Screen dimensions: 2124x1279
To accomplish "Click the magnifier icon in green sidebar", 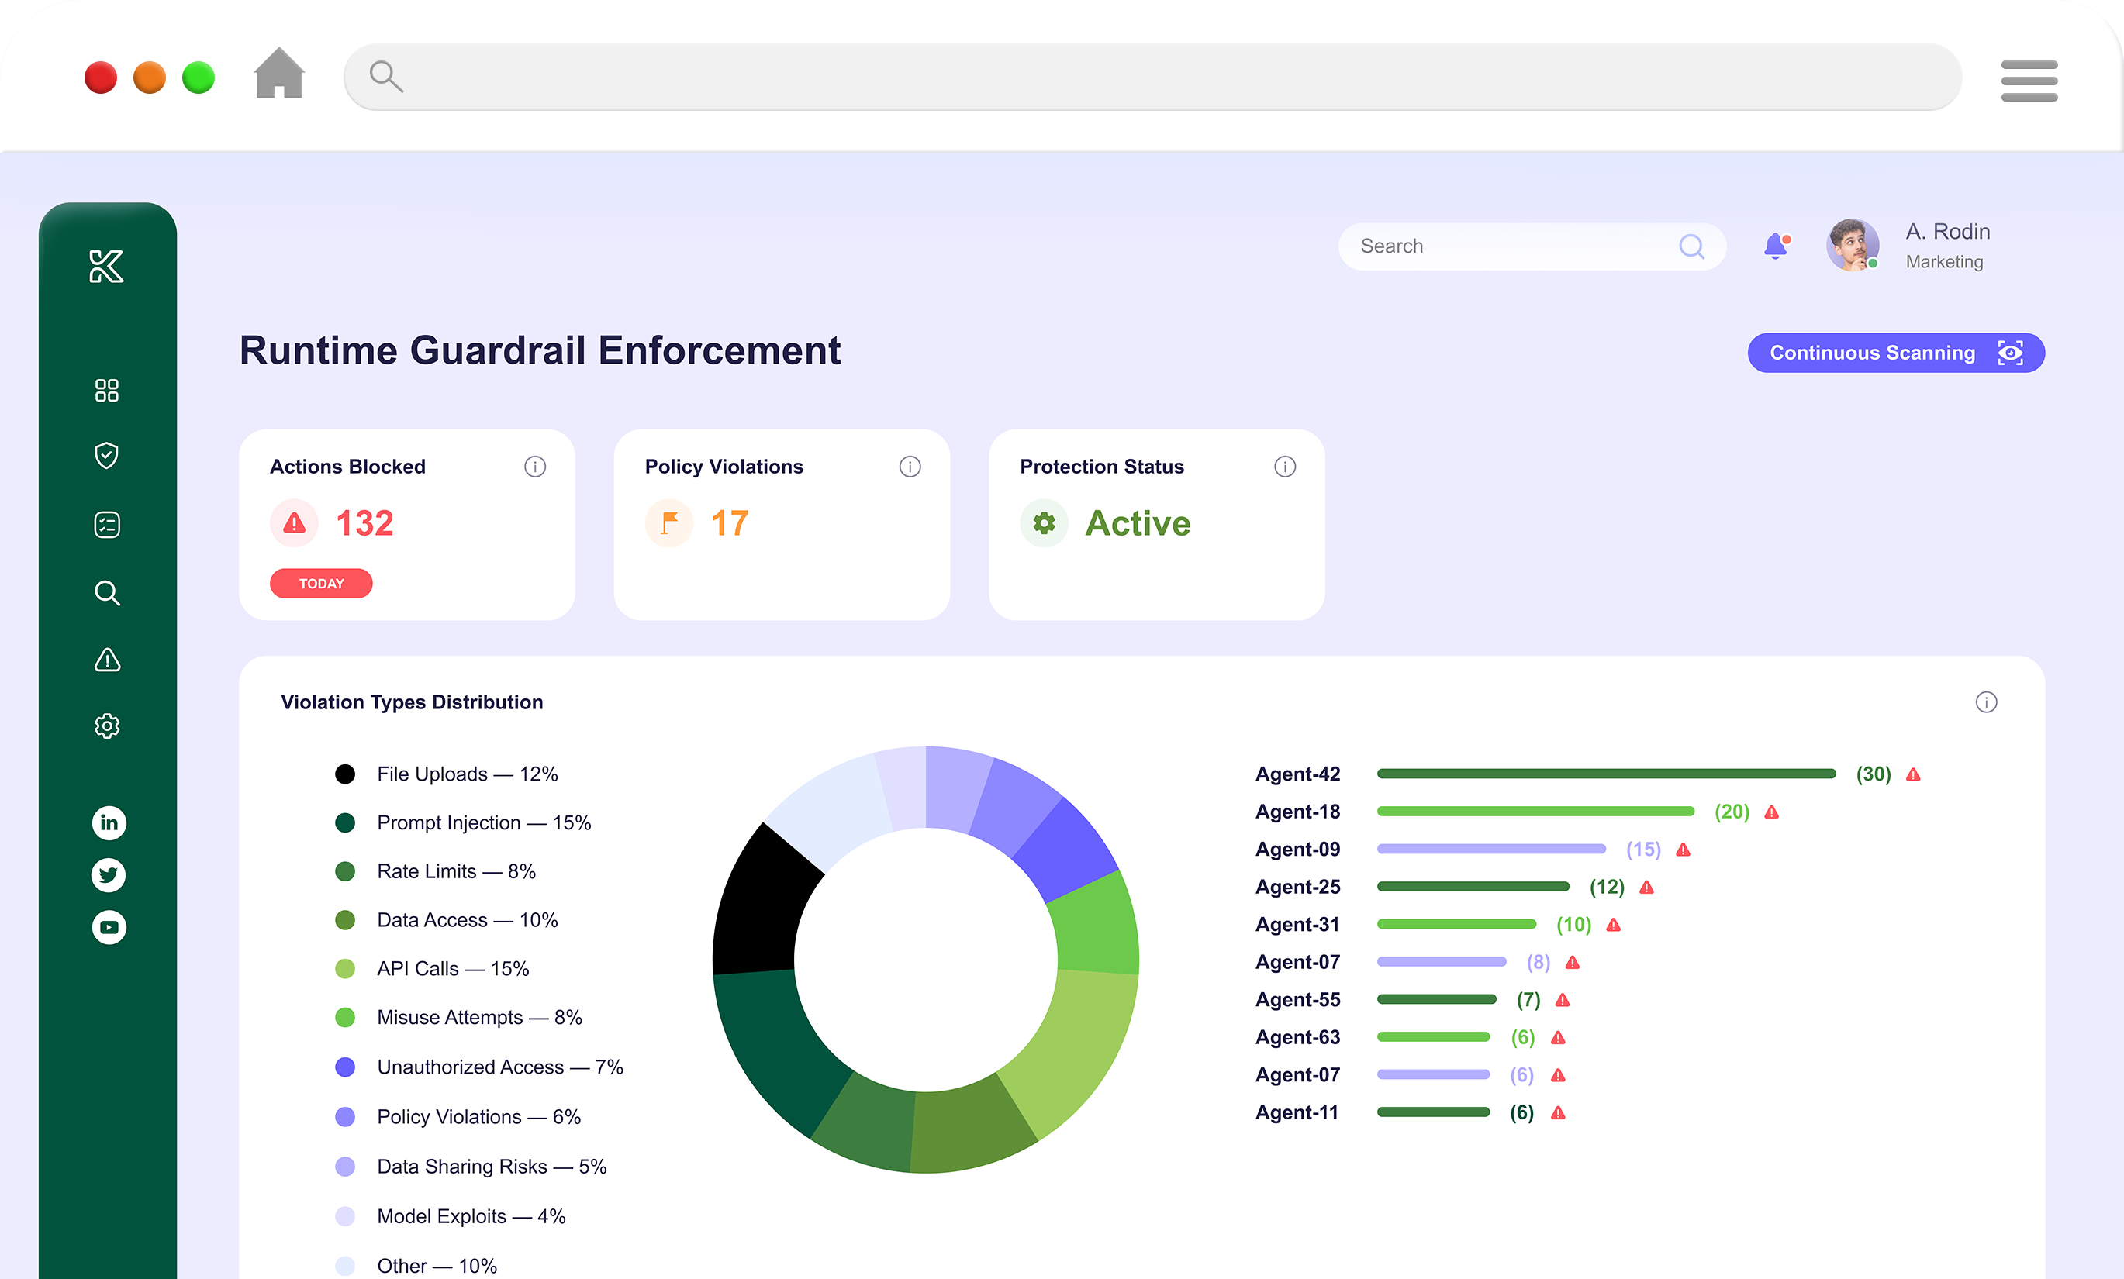I will [106, 593].
